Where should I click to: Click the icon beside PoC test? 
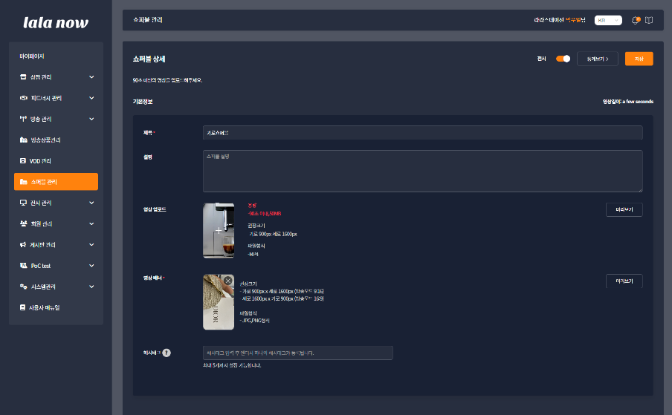point(24,266)
